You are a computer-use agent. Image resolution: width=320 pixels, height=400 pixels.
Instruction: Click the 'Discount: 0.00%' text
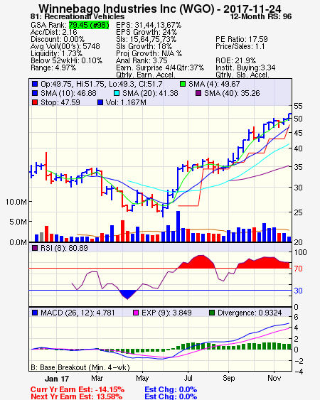[x=58, y=39]
